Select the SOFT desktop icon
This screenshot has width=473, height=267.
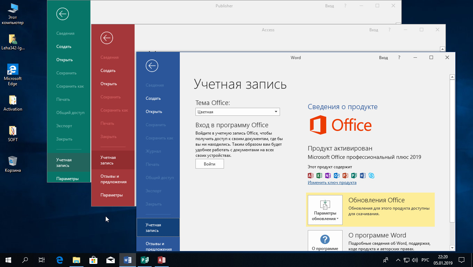click(x=13, y=133)
